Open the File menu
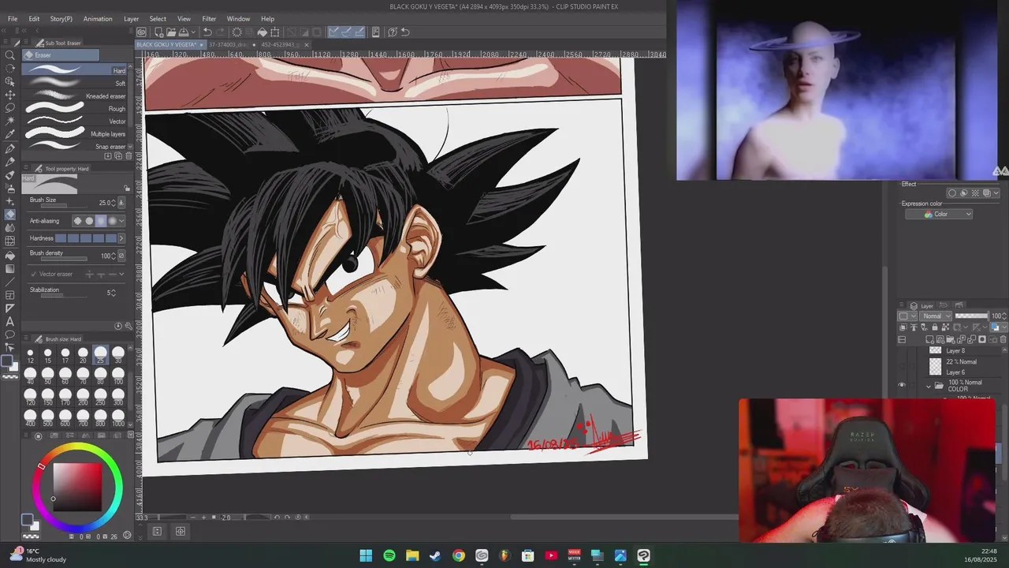This screenshot has width=1009, height=568. click(x=13, y=19)
